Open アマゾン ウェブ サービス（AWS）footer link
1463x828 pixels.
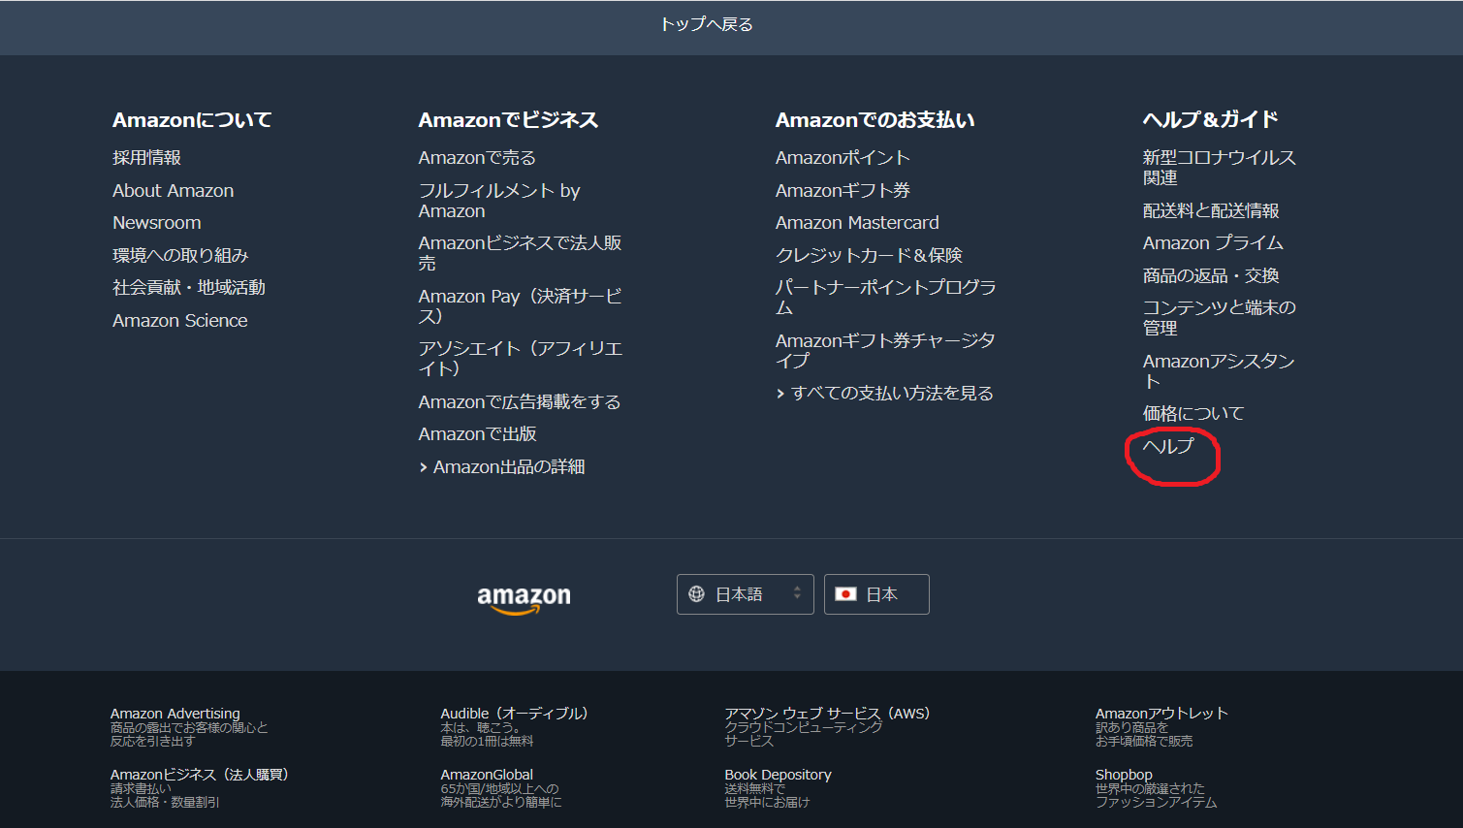coord(827,714)
